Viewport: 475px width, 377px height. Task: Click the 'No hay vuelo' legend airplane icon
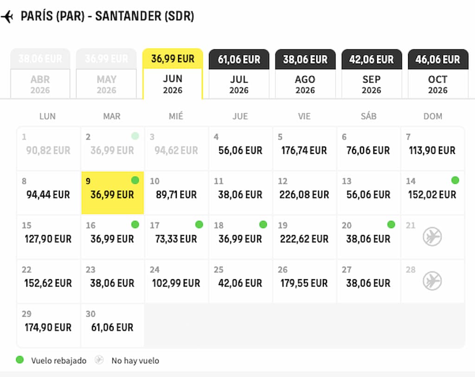coord(98,359)
